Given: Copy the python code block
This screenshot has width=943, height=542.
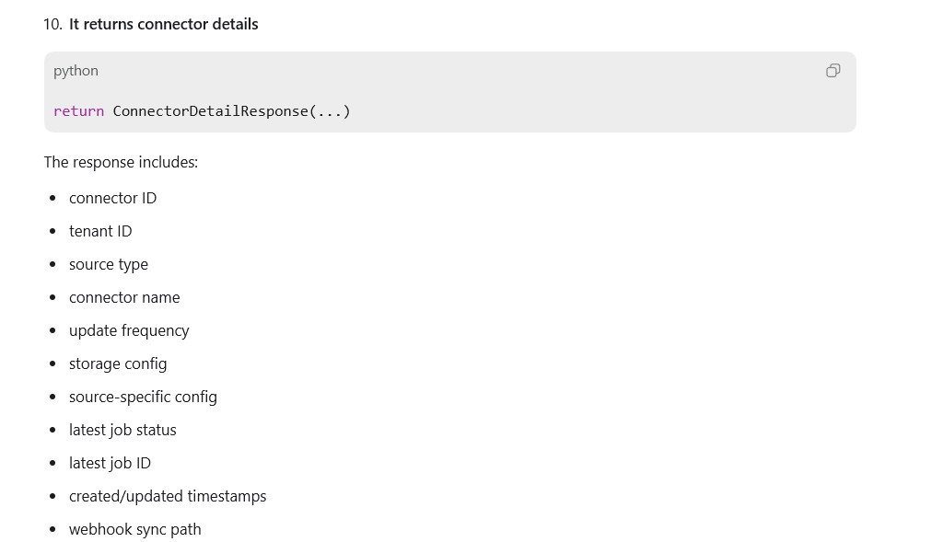Looking at the screenshot, I should (x=832, y=71).
